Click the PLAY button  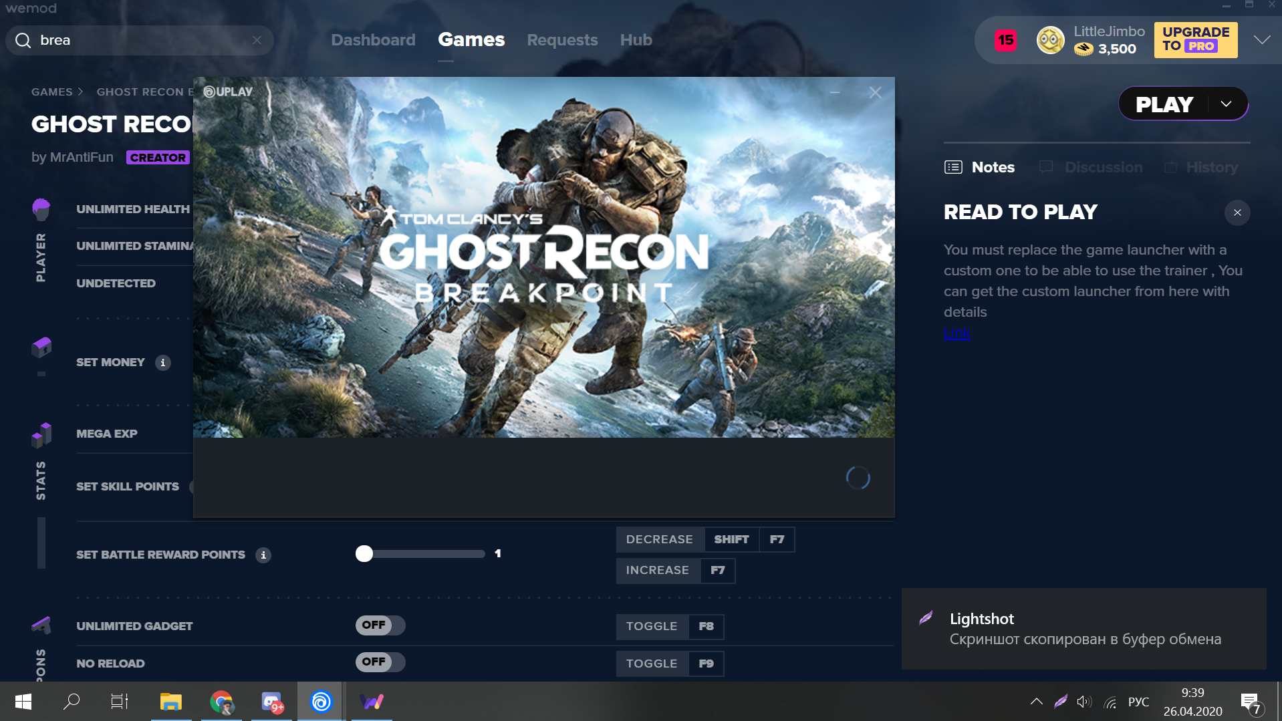pyautogui.click(x=1164, y=104)
